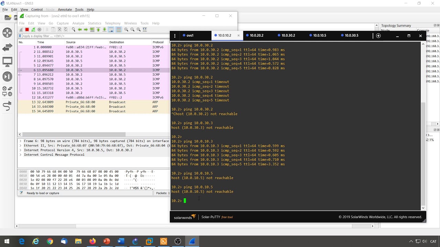
Task: Select the Add a link tool
Action: point(7,107)
